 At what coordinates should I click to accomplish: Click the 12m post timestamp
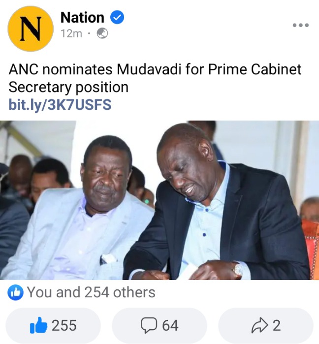pos(71,33)
